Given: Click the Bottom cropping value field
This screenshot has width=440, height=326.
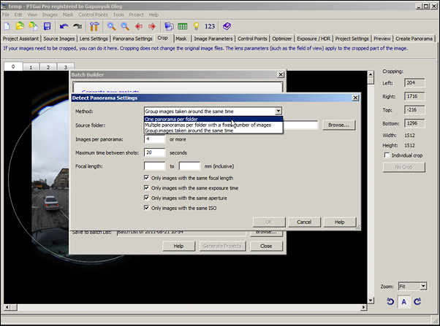Looking at the screenshot, I should [414, 123].
